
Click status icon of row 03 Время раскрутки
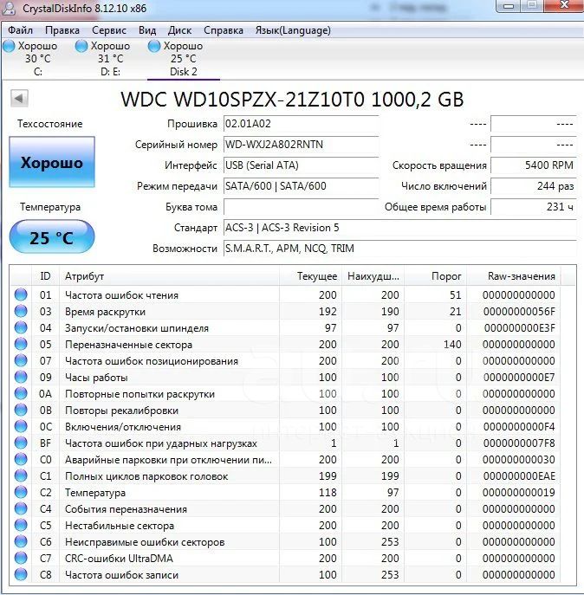21,311
